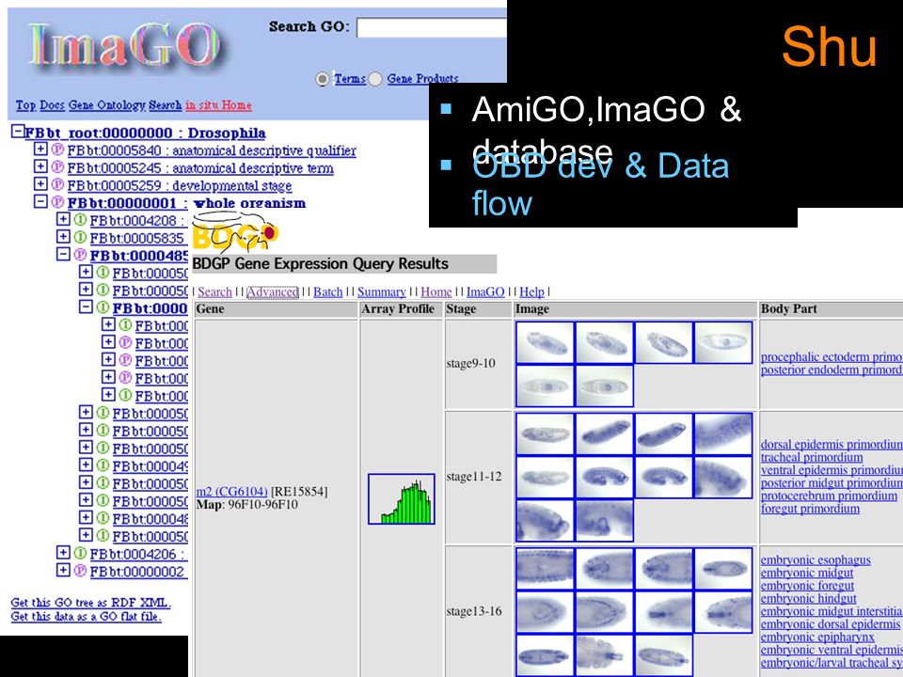Viewport: 903px width, 677px height.
Task: Open first embryo image in stage9-10 row
Action: pos(545,342)
